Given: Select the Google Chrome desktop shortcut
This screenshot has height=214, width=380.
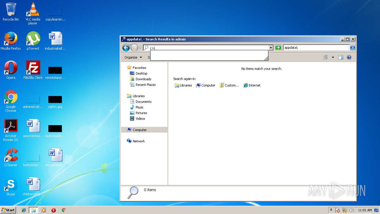Looking at the screenshot, I should point(11,101).
